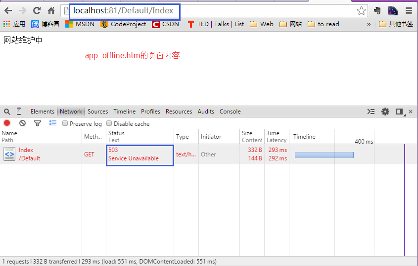Switch to the Resources tab
Image resolution: width=418 pixels, height=266 pixels.
[x=179, y=112]
